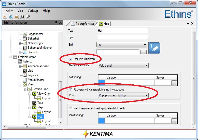Click the save all toolbar icon

[28, 17]
